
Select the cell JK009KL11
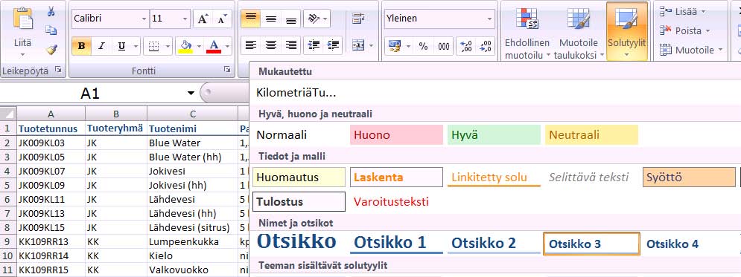point(51,199)
